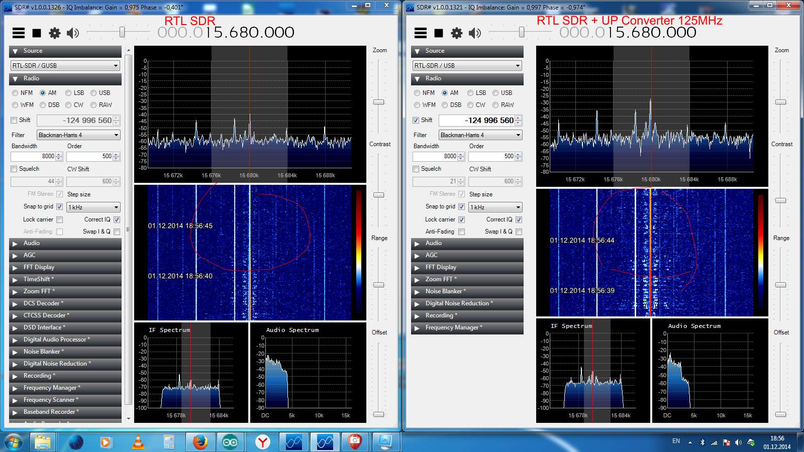Open hamburger menu in left SDR# window
The width and height of the screenshot is (804, 452).
click(19, 33)
